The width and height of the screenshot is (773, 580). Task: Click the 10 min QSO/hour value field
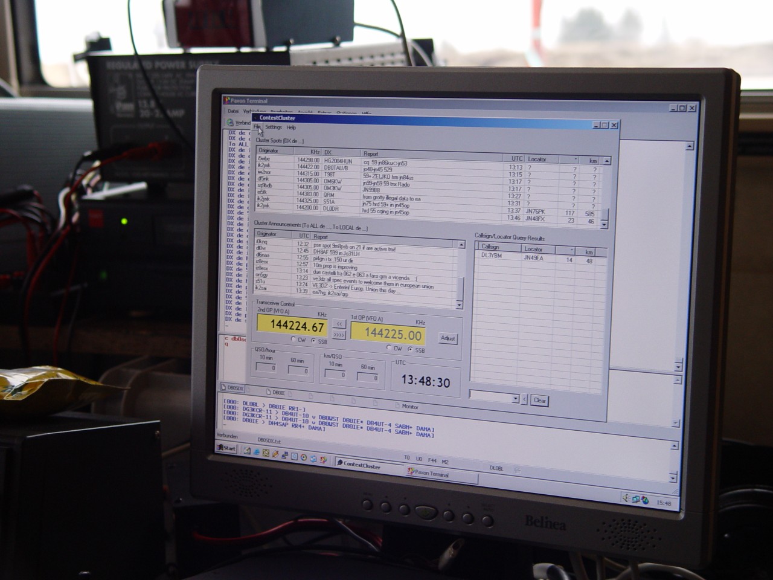266,367
